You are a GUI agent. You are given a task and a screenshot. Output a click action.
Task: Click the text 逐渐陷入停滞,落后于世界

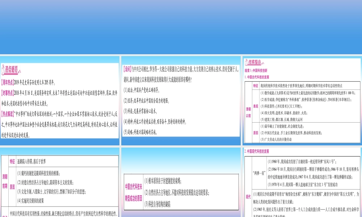click(31, 161)
